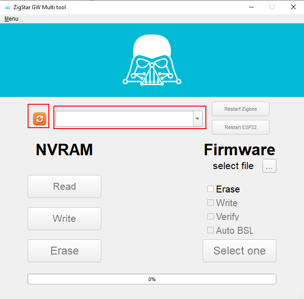Click the ZigStar title bar app icon
304x299 pixels.
(7, 7)
